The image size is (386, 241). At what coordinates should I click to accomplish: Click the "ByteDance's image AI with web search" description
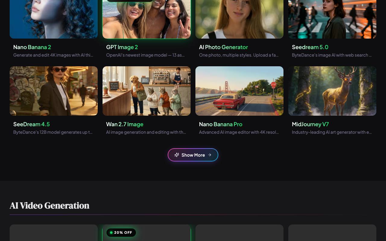coord(332,55)
